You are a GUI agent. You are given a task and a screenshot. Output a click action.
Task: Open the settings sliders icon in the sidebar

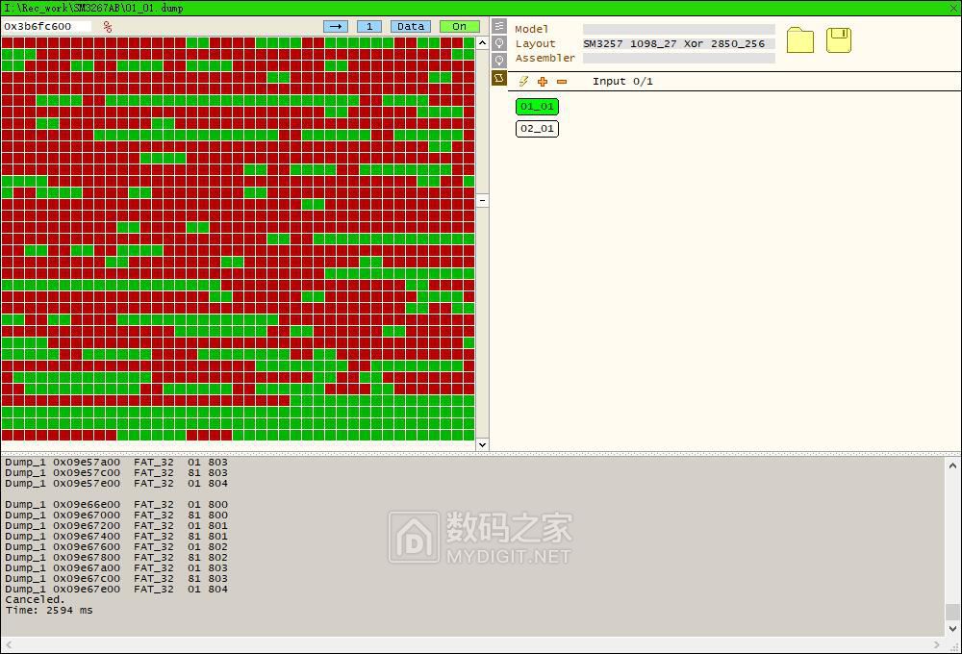point(499,26)
